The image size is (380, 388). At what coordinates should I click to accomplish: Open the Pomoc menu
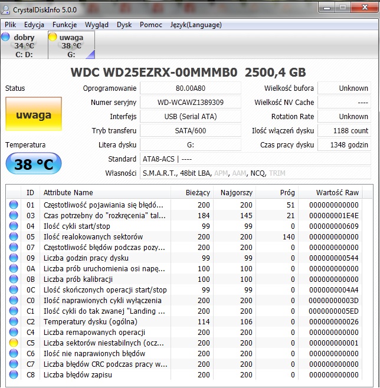151,25
